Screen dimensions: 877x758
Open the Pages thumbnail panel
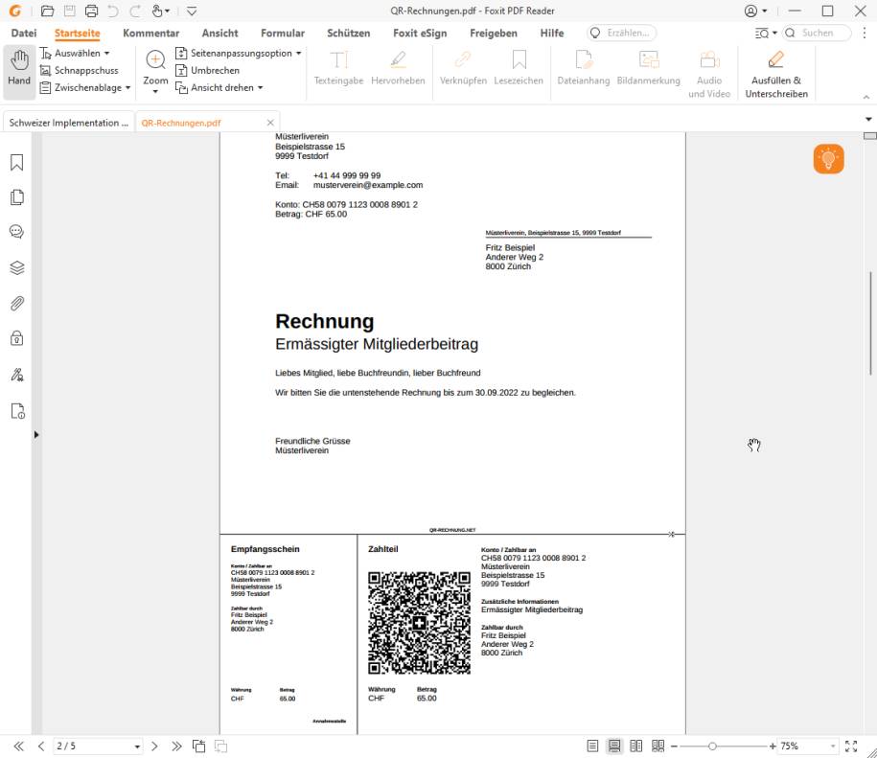[15, 195]
